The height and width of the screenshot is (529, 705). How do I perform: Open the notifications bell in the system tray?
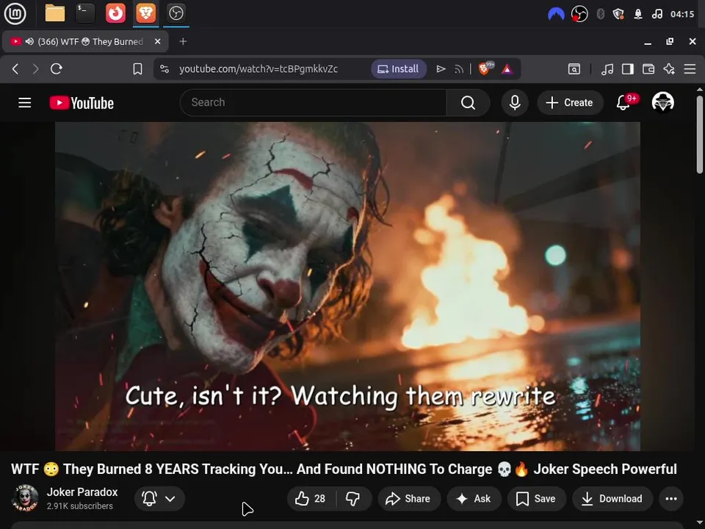(638, 15)
